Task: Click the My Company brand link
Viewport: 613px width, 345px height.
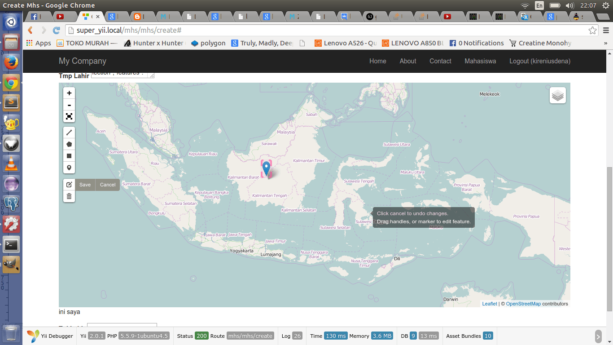Action: point(83,61)
